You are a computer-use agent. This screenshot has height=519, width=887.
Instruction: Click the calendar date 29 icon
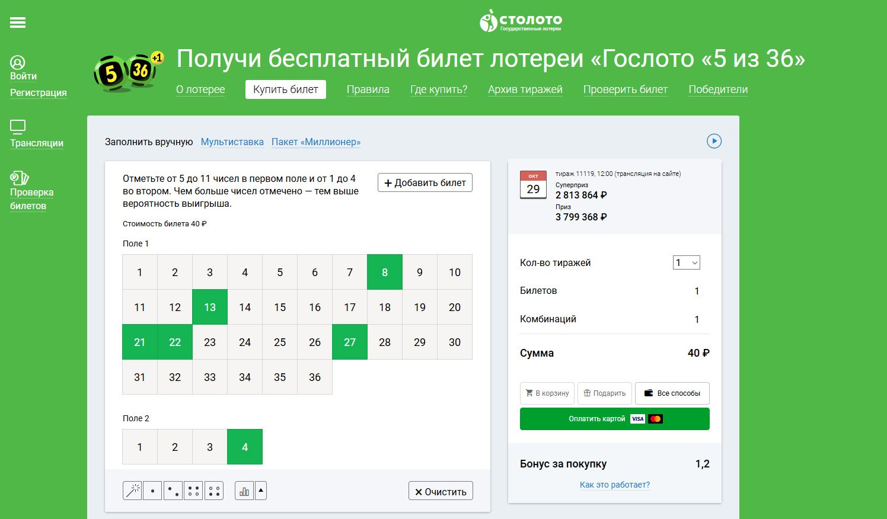point(533,185)
